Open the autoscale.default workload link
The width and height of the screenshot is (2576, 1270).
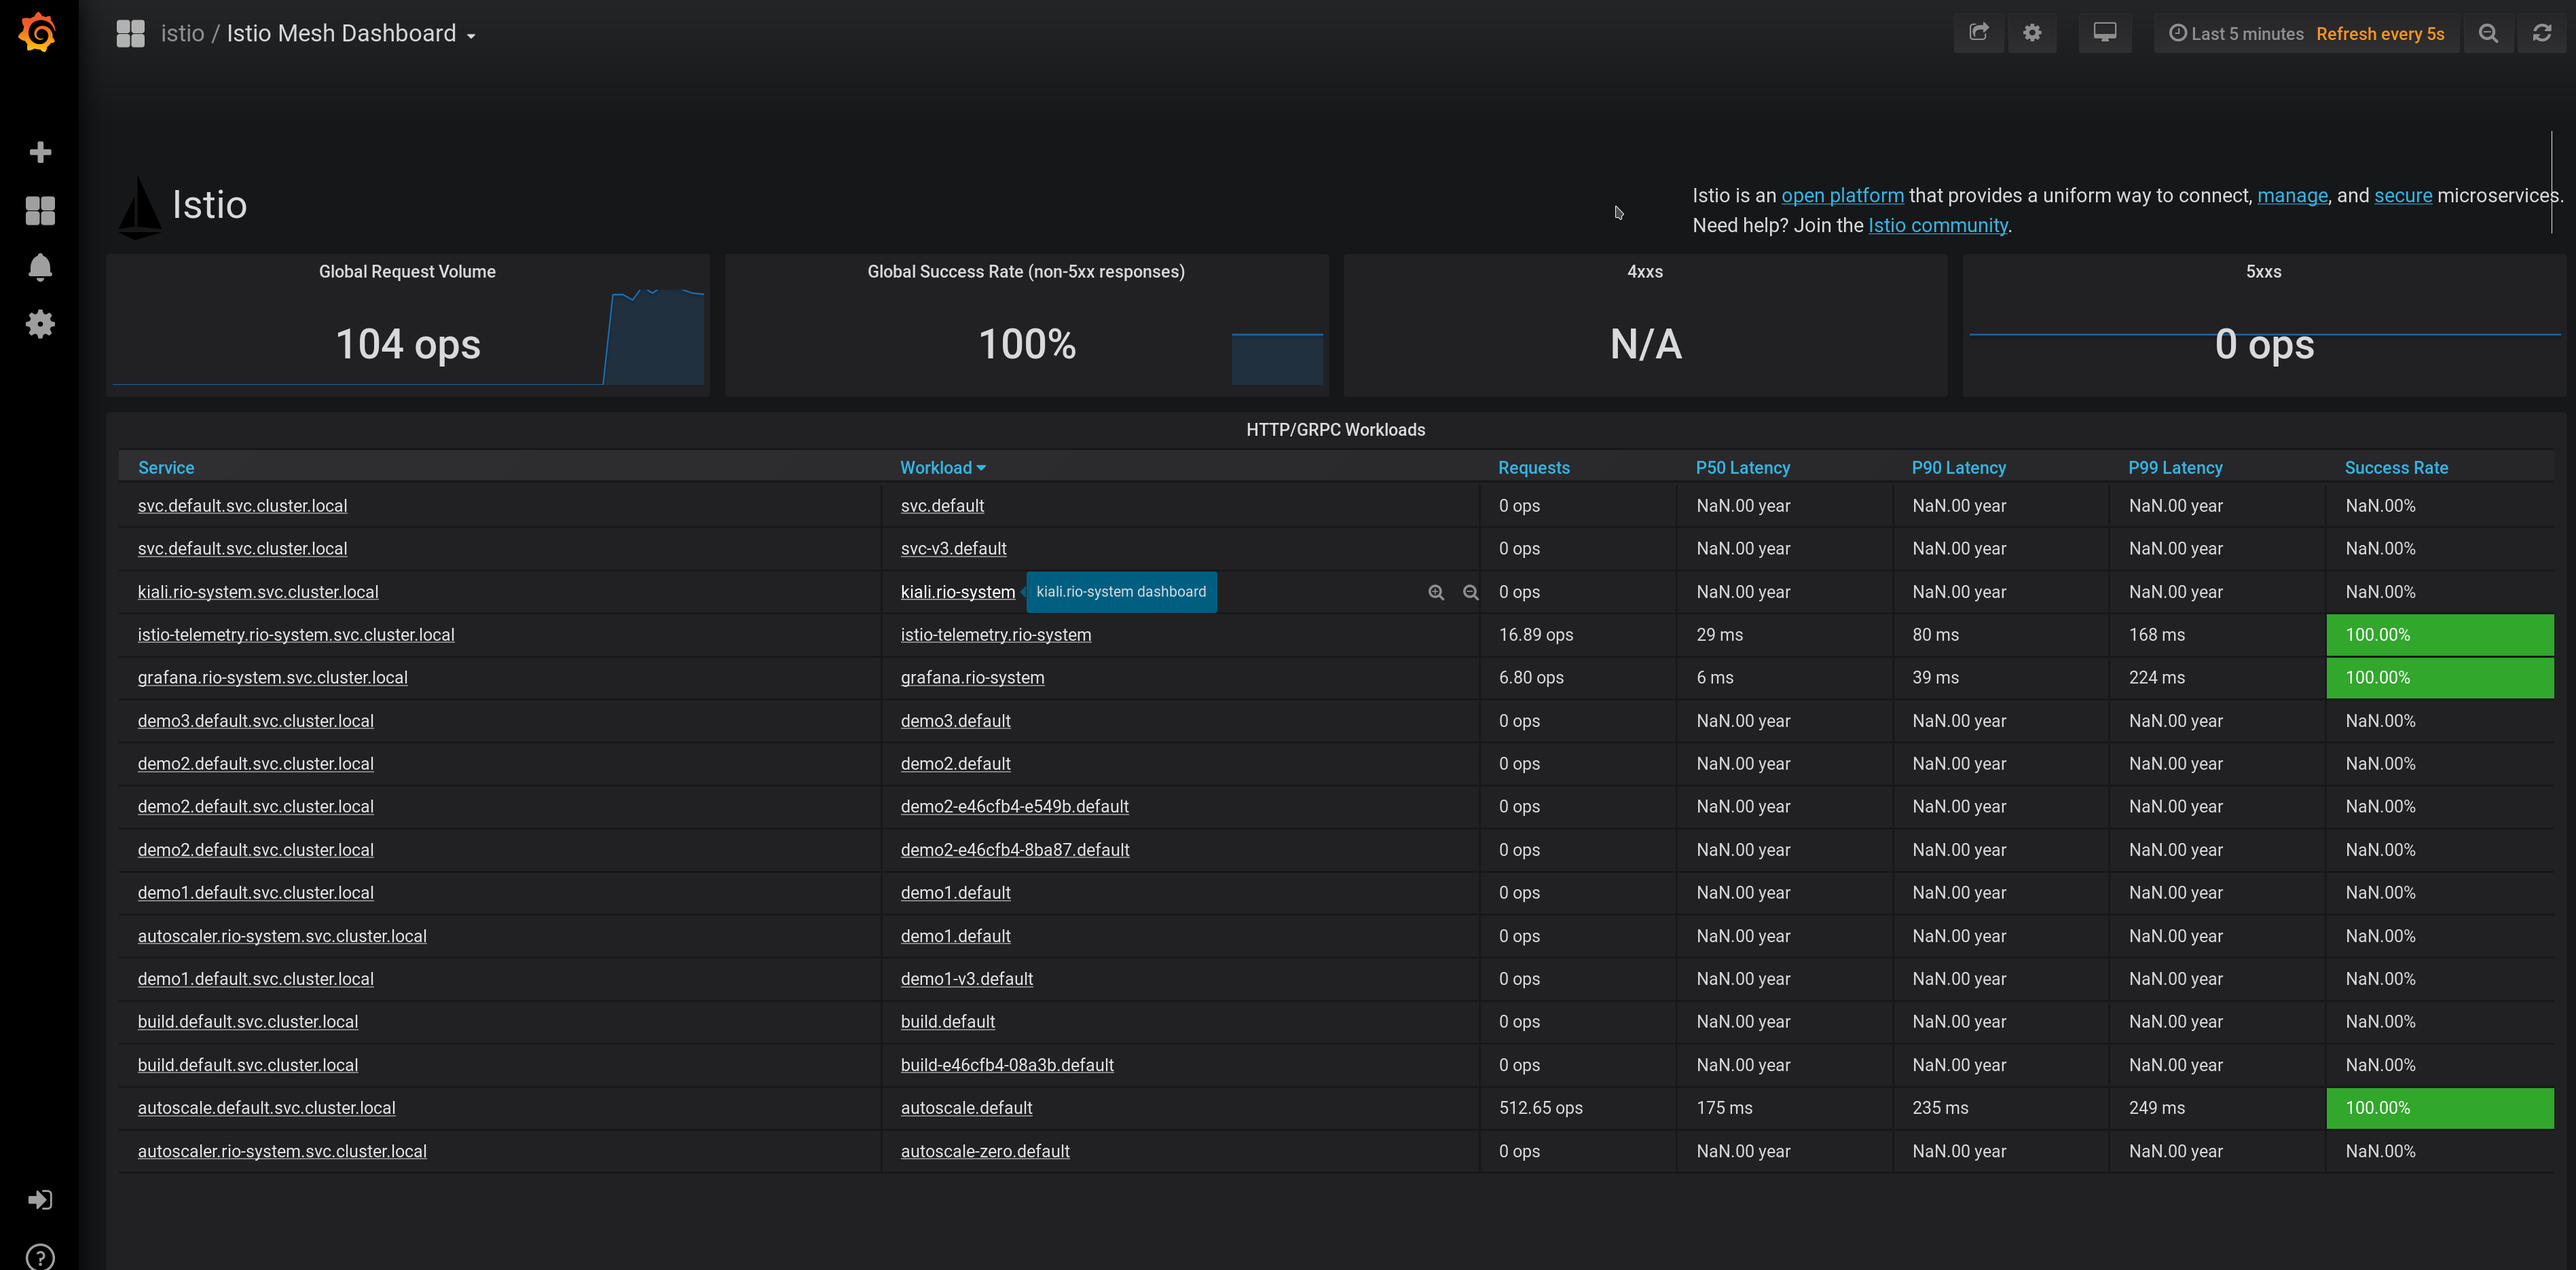(965, 1107)
